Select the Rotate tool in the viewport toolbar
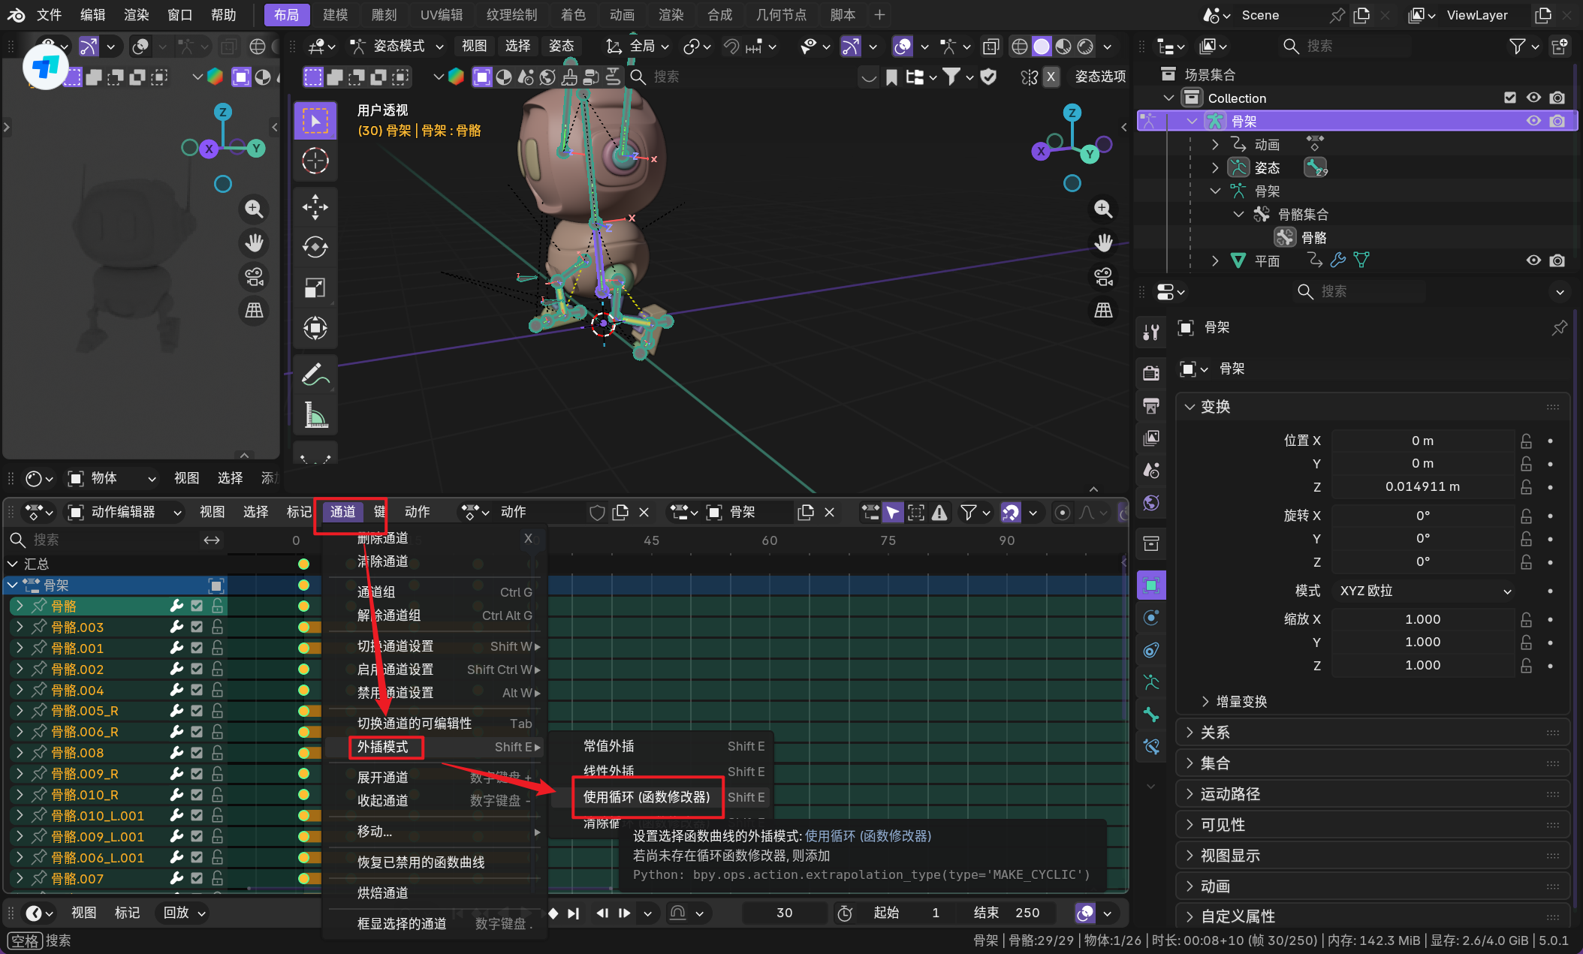 315,247
